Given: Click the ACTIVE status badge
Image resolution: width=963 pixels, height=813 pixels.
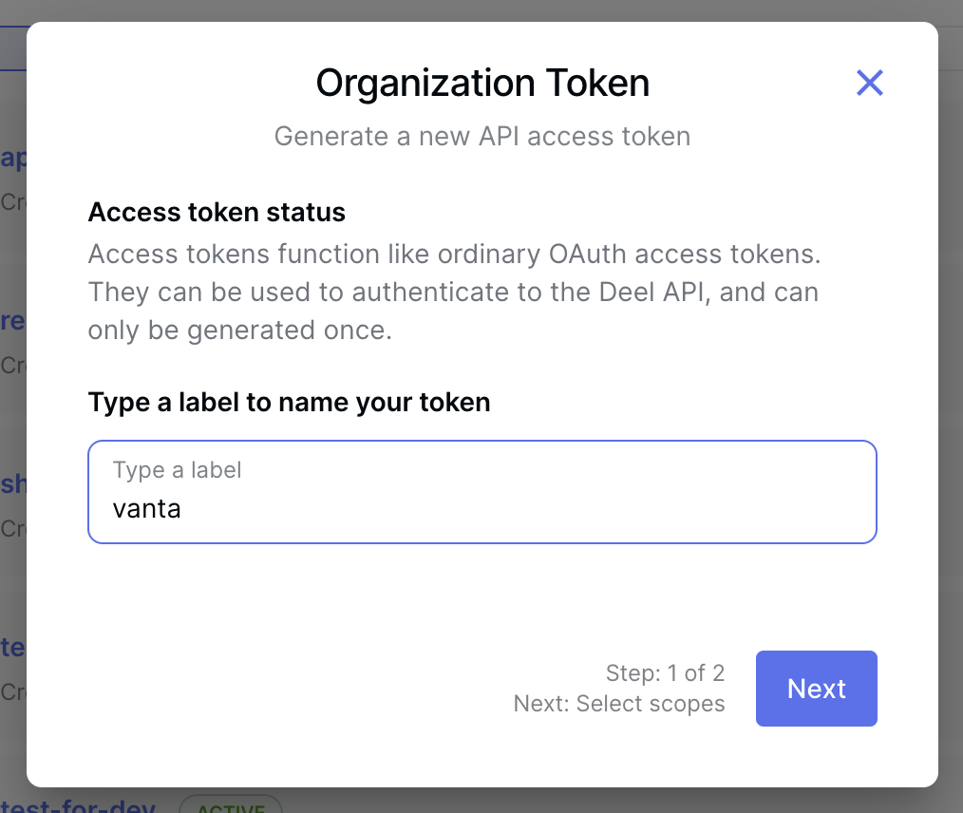Looking at the screenshot, I should tap(231, 804).
